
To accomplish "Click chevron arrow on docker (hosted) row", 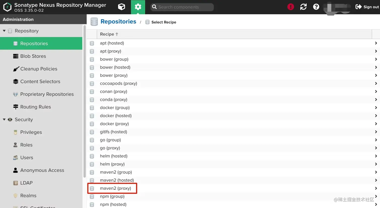I will click(376, 116).
